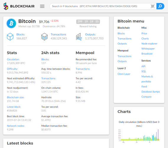Viewport: 168px width, 148px height.
Task: Click the Outputs icon
Action: pyautogui.click(x=79, y=37)
